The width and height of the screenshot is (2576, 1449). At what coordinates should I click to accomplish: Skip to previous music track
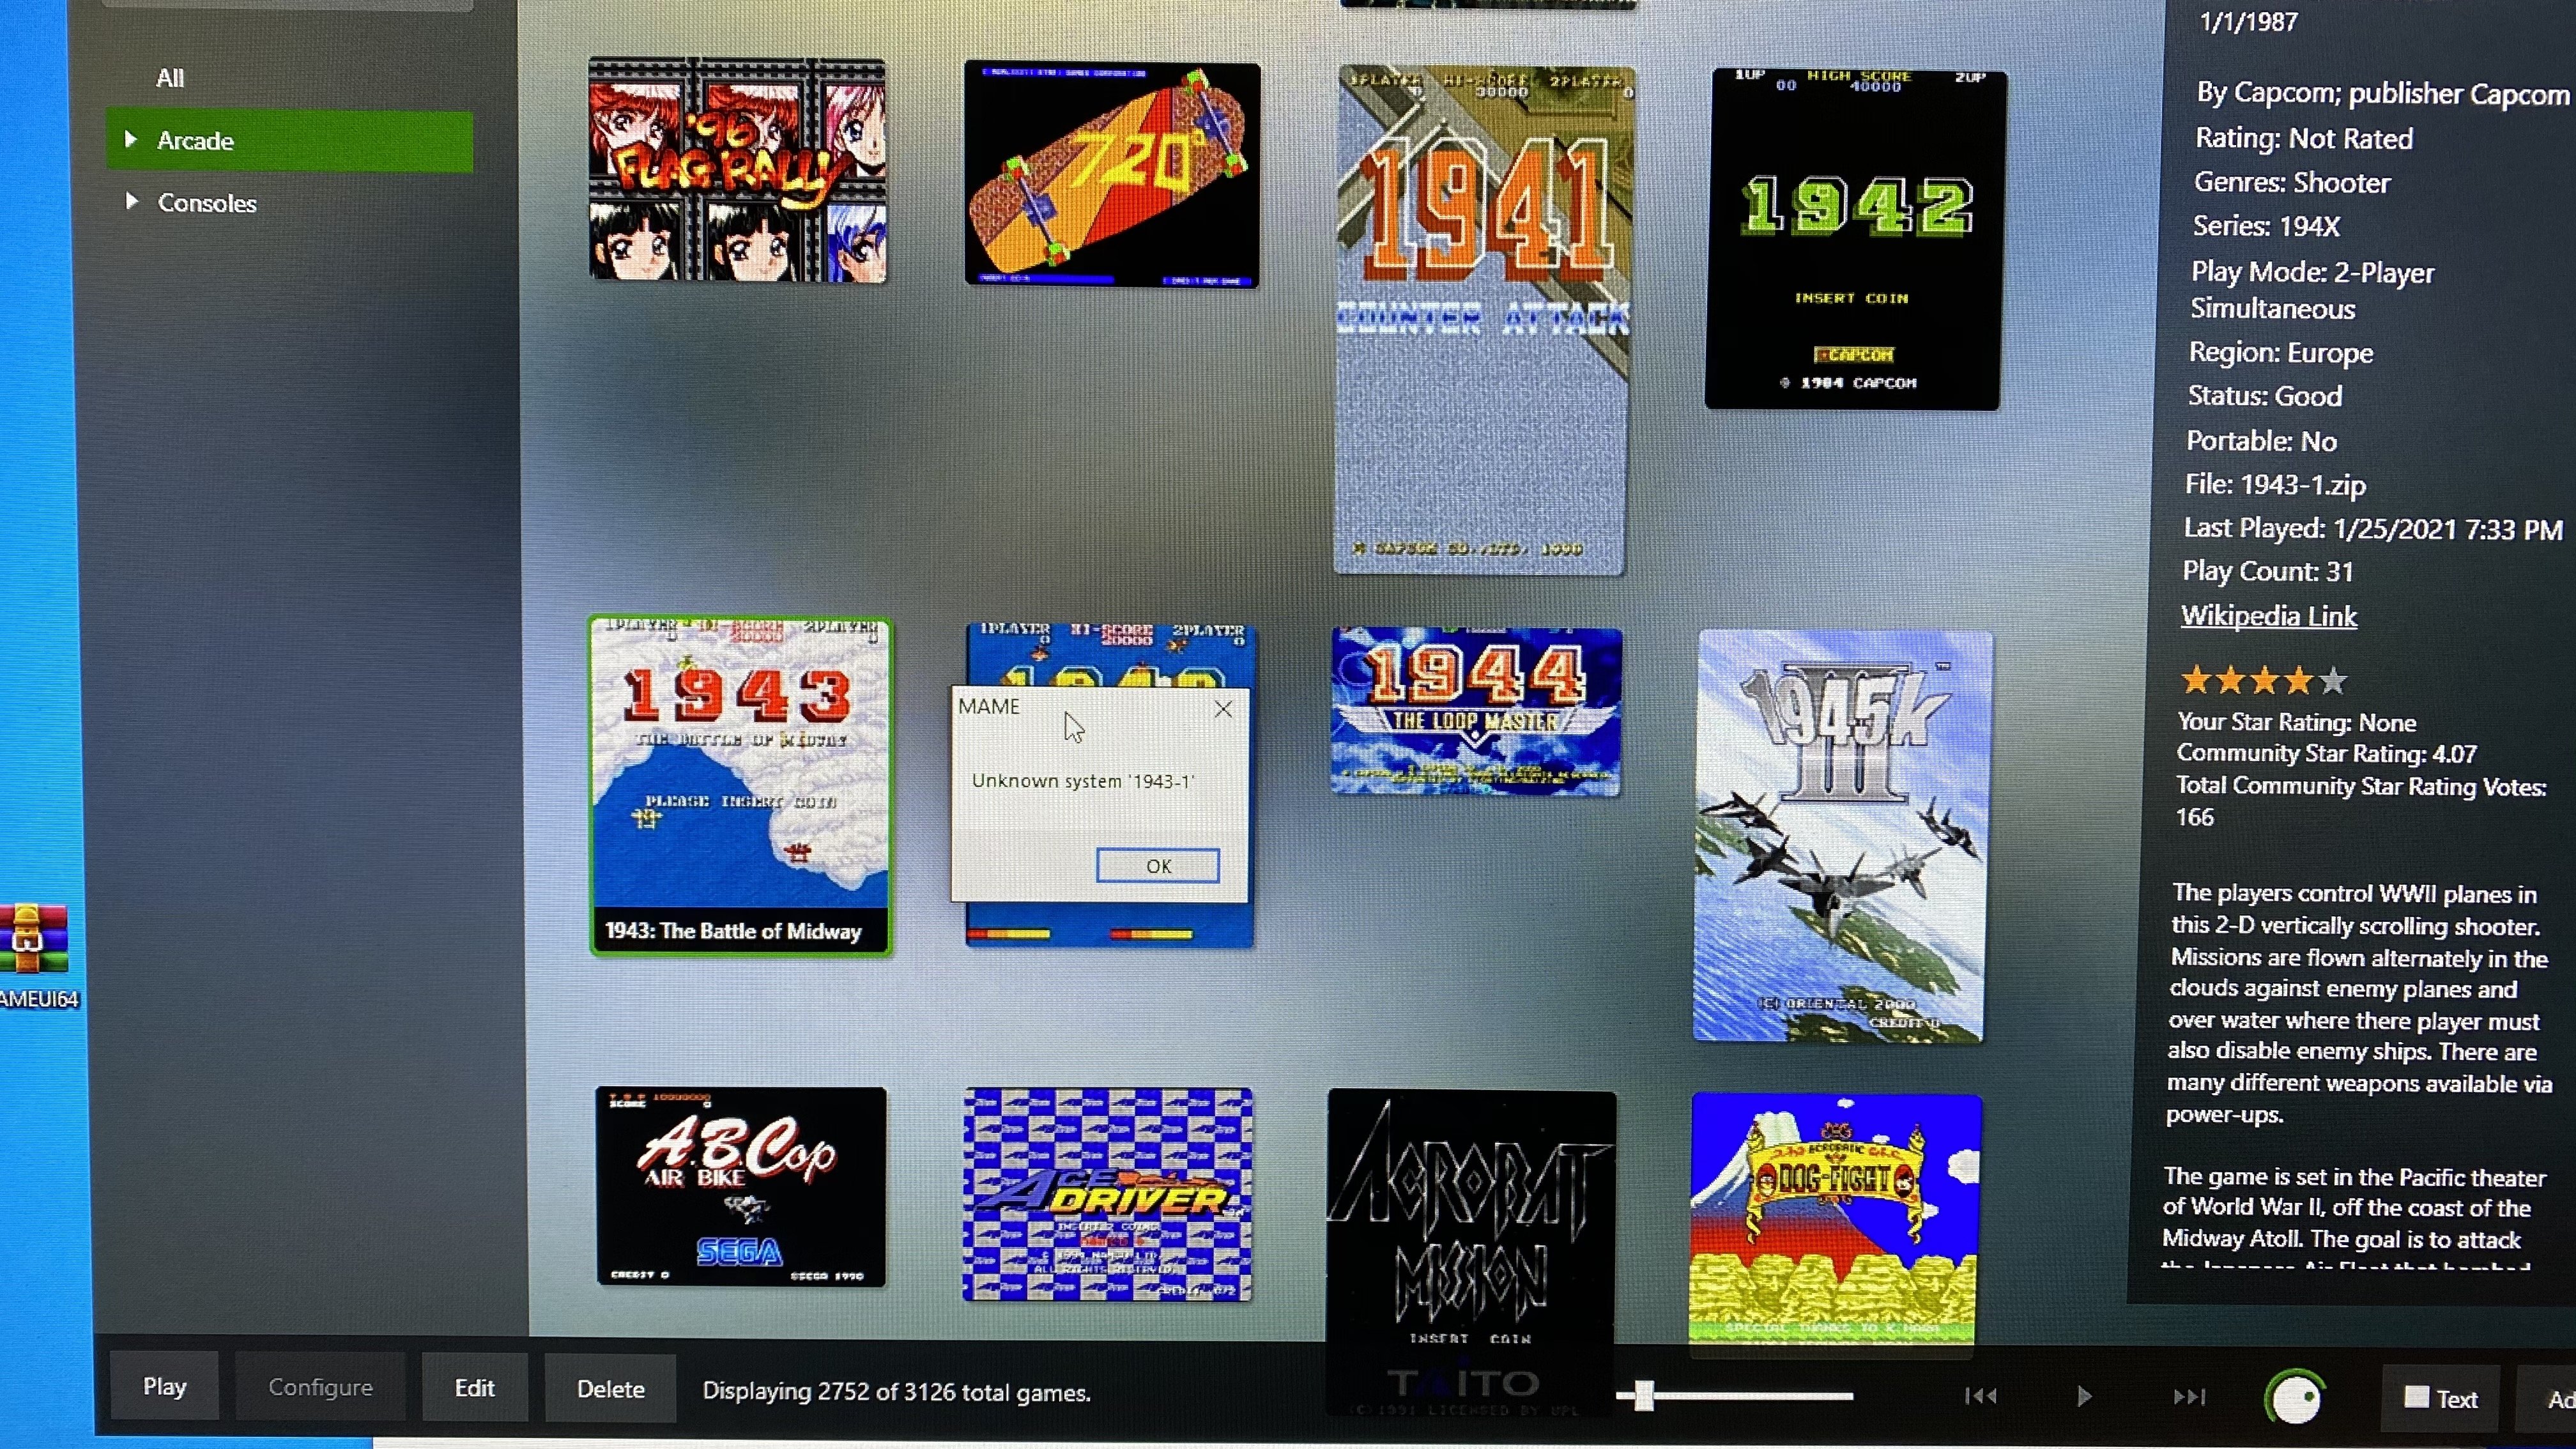(1980, 1396)
